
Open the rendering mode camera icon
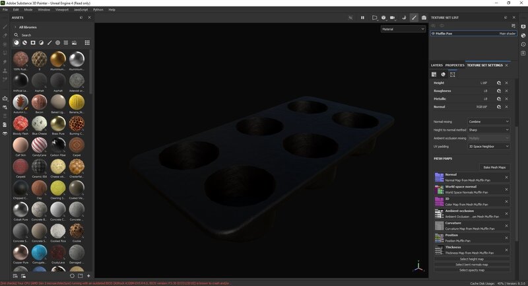pos(392,17)
